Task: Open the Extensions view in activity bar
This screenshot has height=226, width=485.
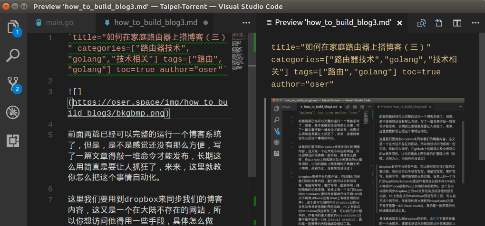Action: click(13, 141)
